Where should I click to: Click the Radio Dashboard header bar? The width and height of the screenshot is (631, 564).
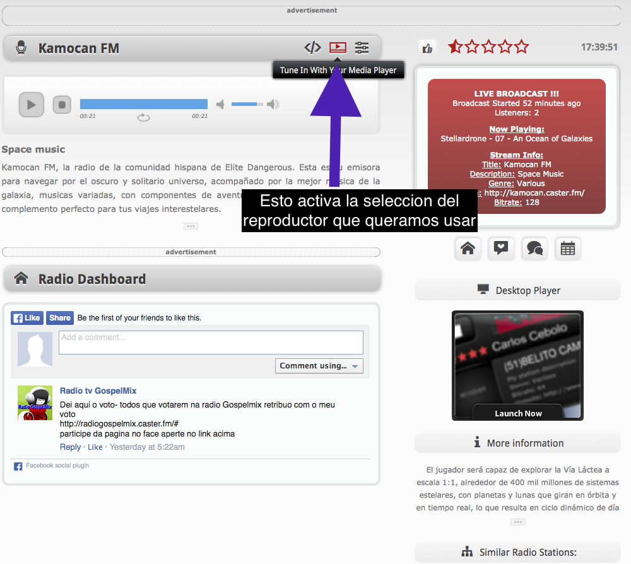pos(192,279)
